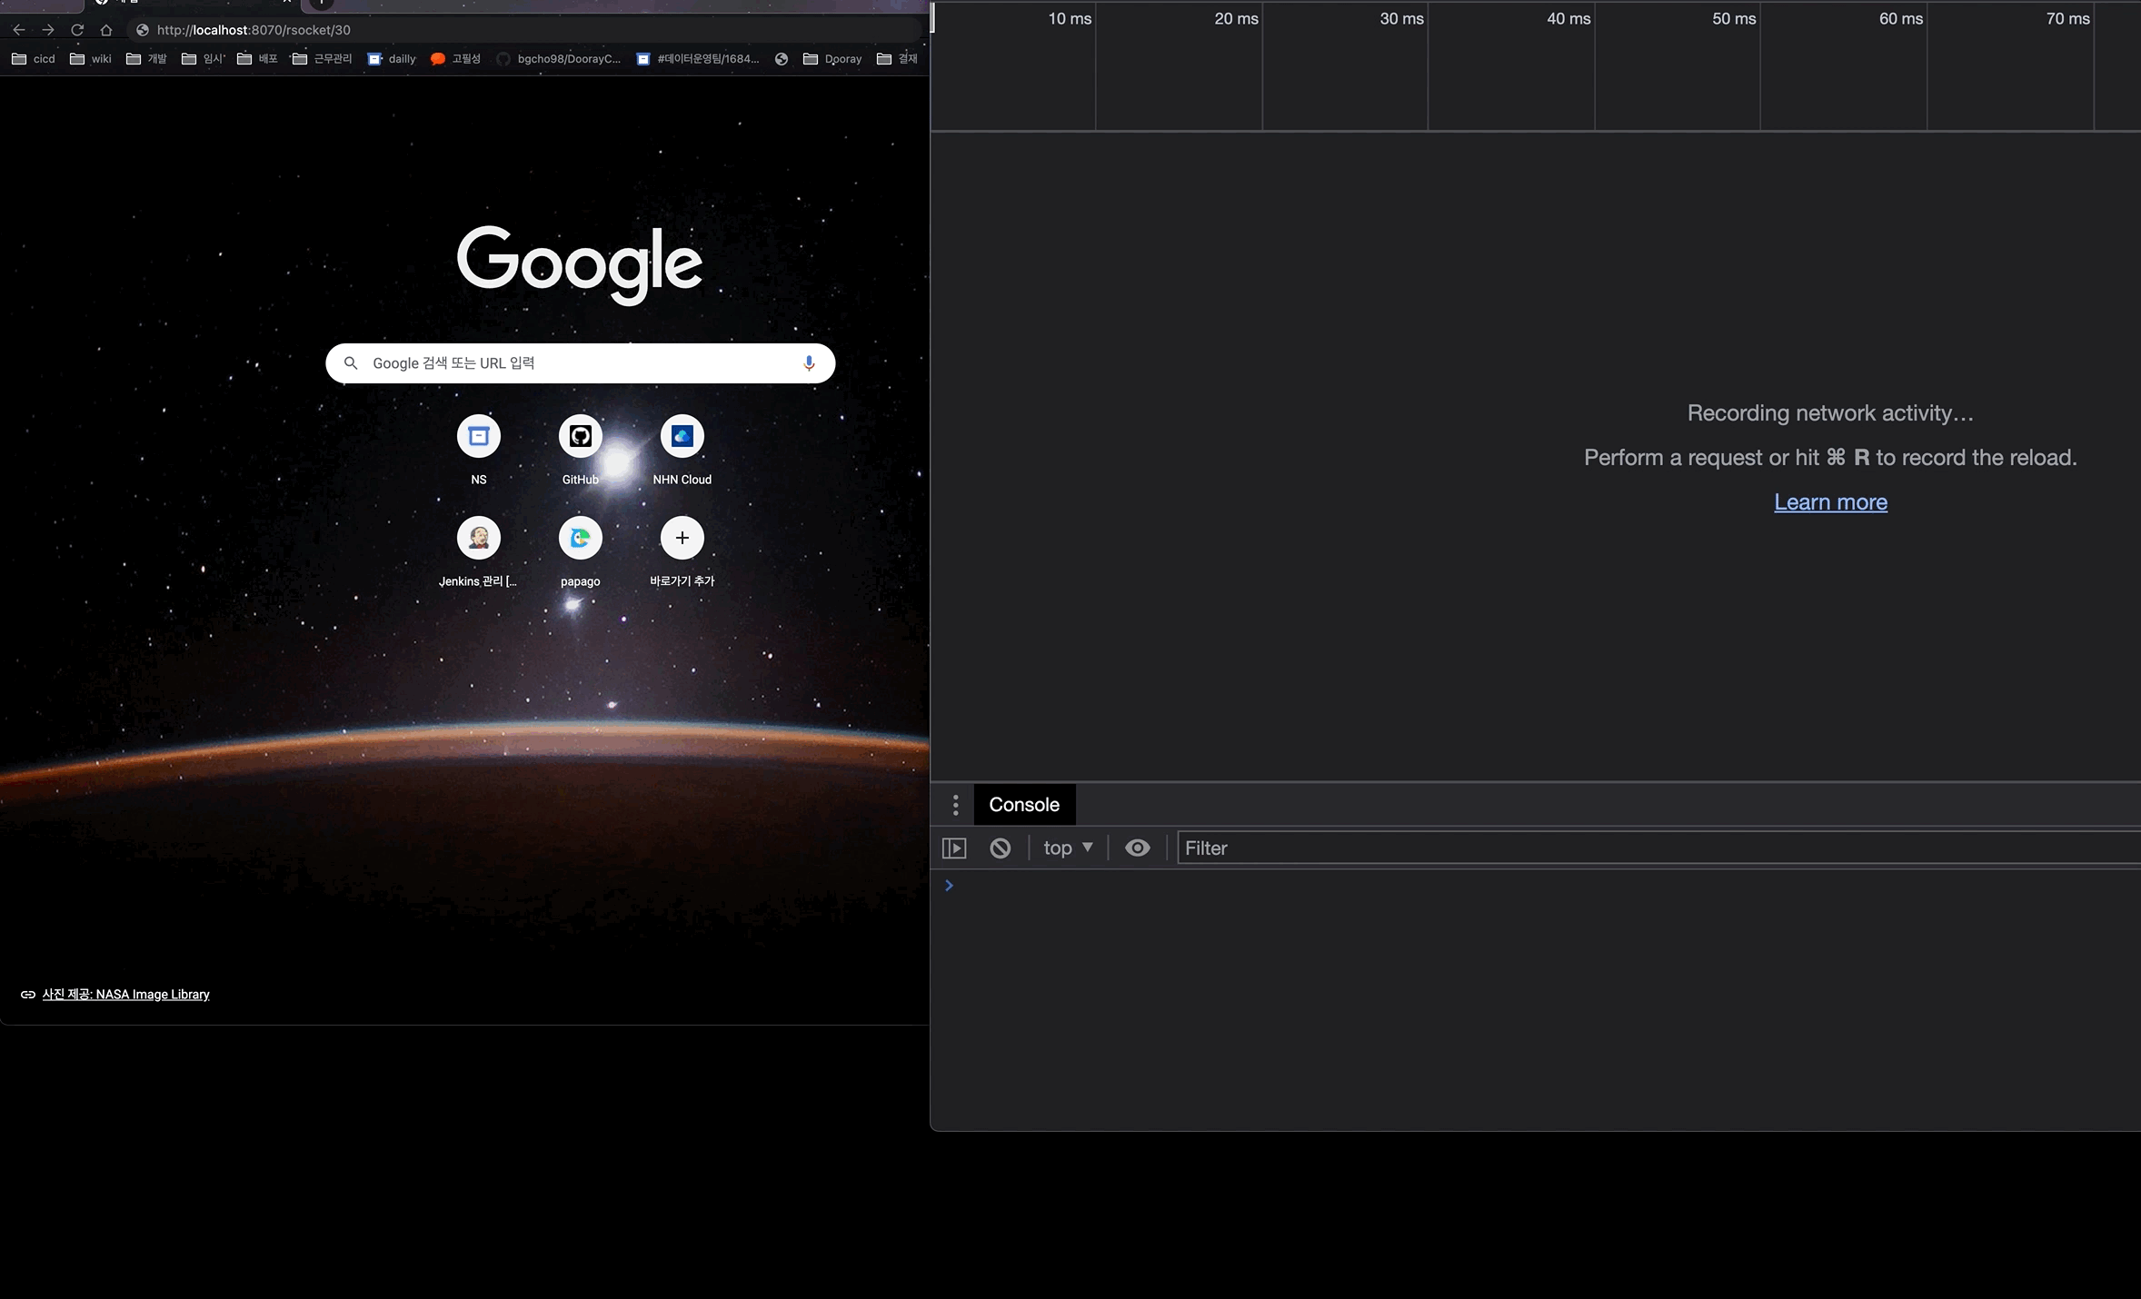Click the browser back arrow
This screenshot has width=2141, height=1299.
click(x=19, y=30)
